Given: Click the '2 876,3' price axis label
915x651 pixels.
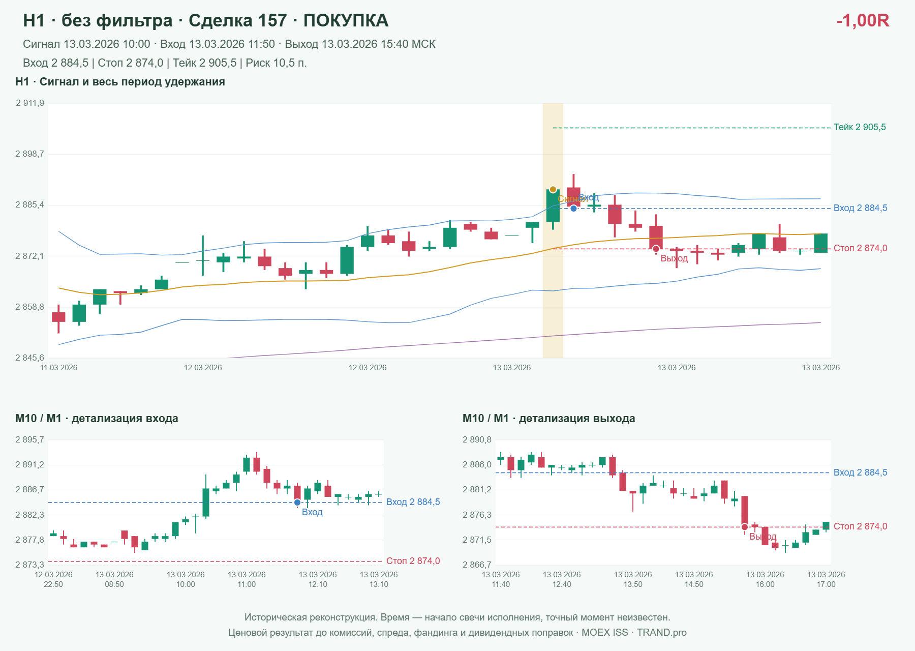Looking at the screenshot, I should click(x=477, y=515).
